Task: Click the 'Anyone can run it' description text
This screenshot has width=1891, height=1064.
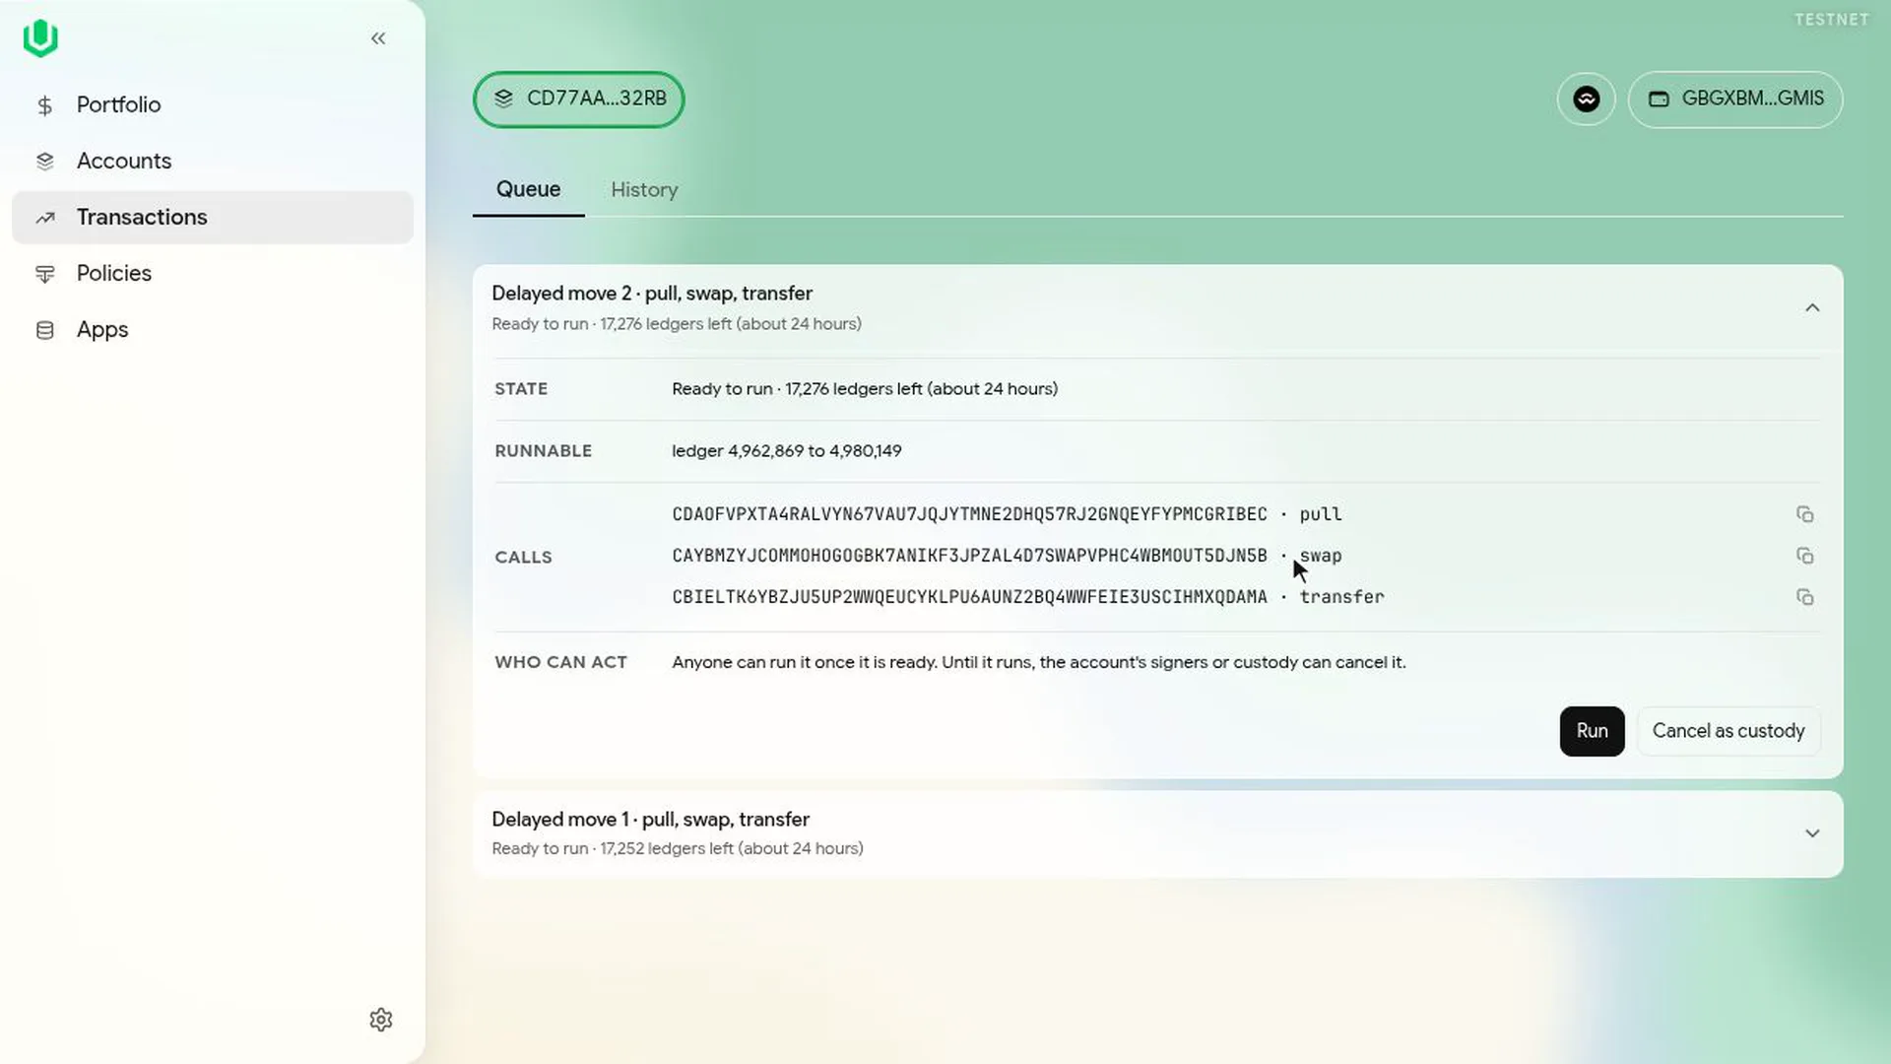Action: click(1039, 663)
